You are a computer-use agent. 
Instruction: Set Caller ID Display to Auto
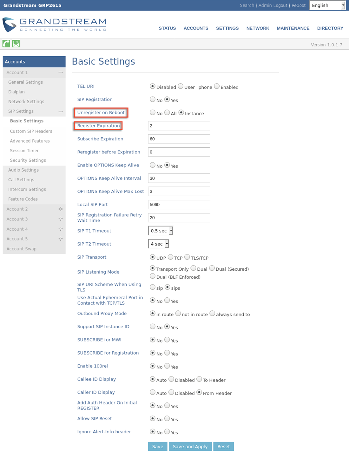(x=153, y=392)
